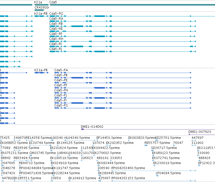Click the EK292952.5prime EST
Image resolution: width=215 pixels, height=182 pixels.
point(108,145)
